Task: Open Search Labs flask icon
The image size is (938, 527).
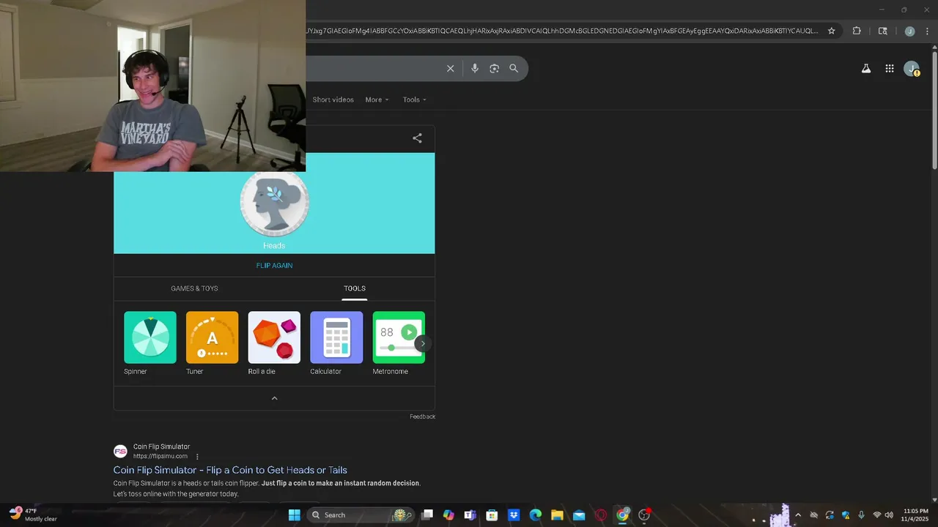Action: pyautogui.click(x=865, y=69)
